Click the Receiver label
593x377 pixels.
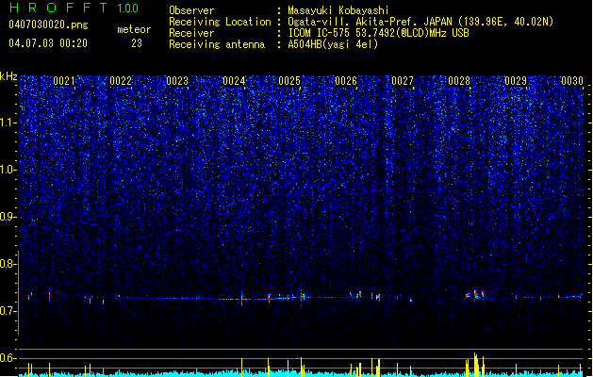coord(191,33)
